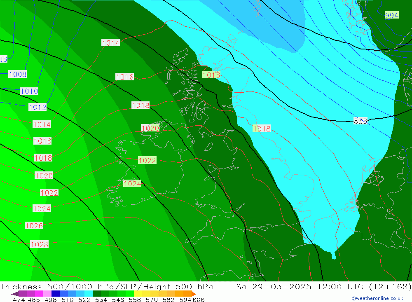Viewport: 412px width, 302px height.
Task: Click the 510 legend scale value
Action: [67, 300]
